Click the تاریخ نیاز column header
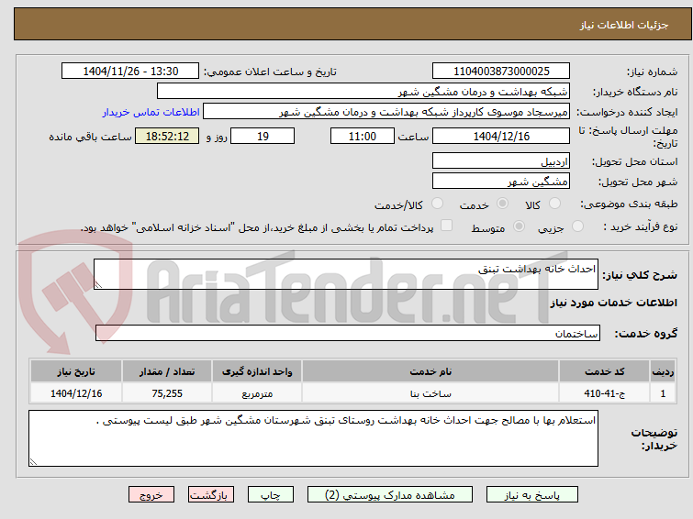This screenshot has width=693, height=519. tap(76, 371)
